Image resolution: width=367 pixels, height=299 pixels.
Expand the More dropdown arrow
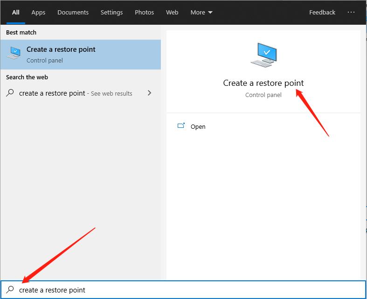pyautogui.click(x=210, y=13)
